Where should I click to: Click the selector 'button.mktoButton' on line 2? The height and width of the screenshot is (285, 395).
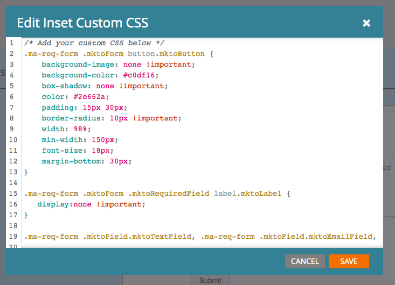tap(166, 54)
